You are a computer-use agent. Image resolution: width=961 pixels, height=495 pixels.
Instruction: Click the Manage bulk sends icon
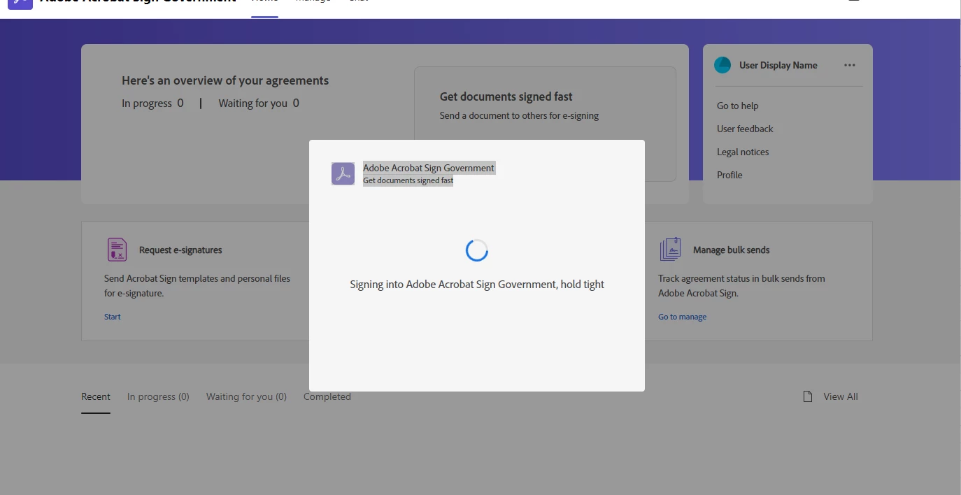(x=671, y=250)
